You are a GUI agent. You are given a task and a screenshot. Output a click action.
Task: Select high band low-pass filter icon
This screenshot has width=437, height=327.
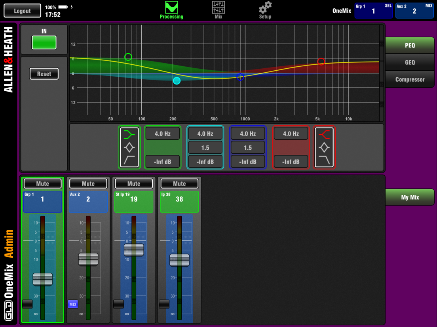click(324, 160)
